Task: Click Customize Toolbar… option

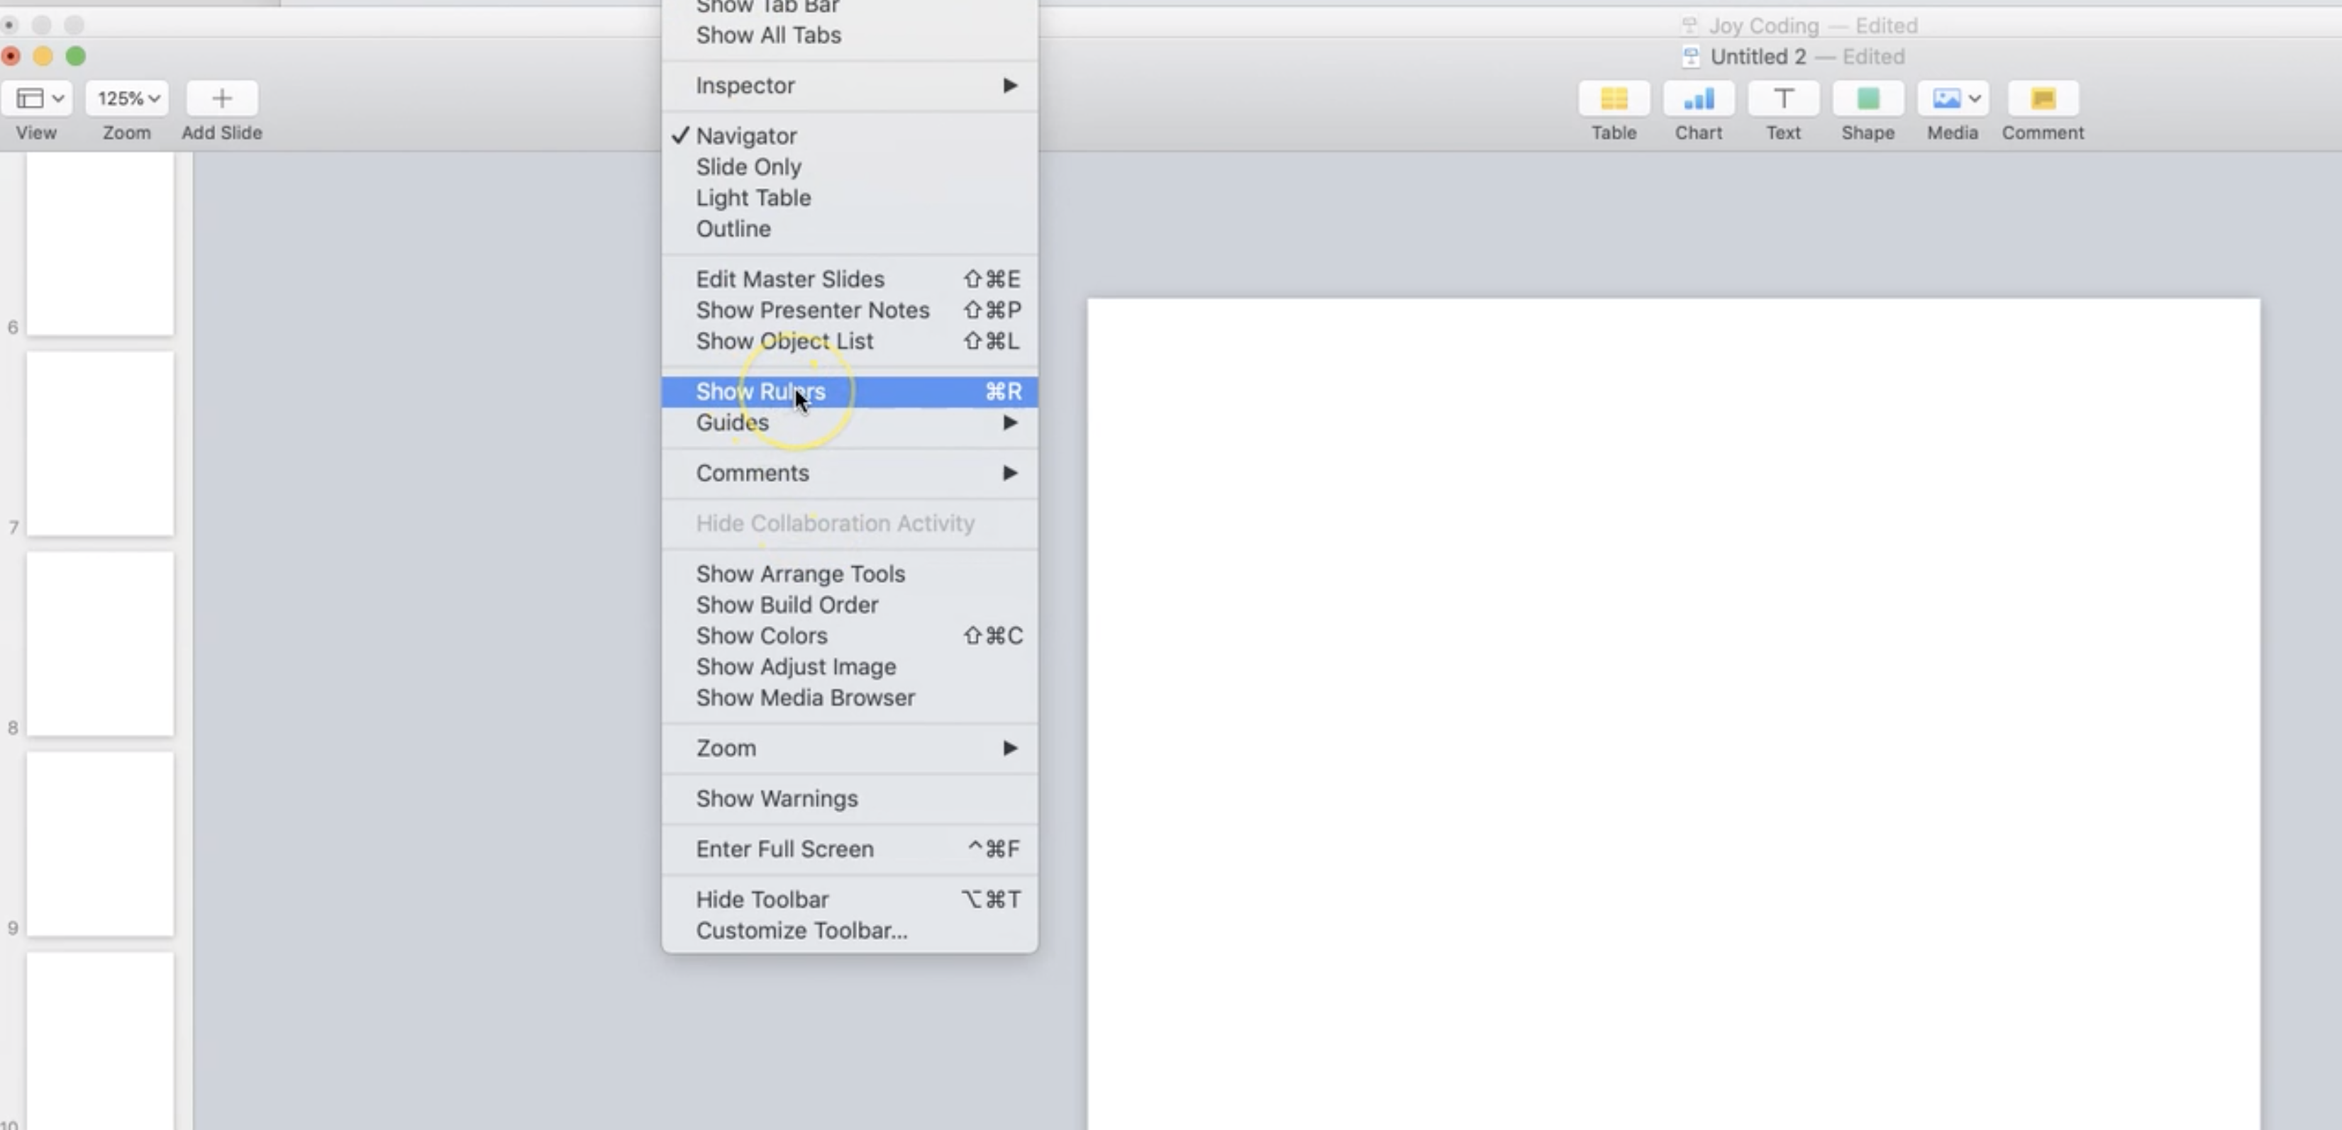Action: pos(801,930)
